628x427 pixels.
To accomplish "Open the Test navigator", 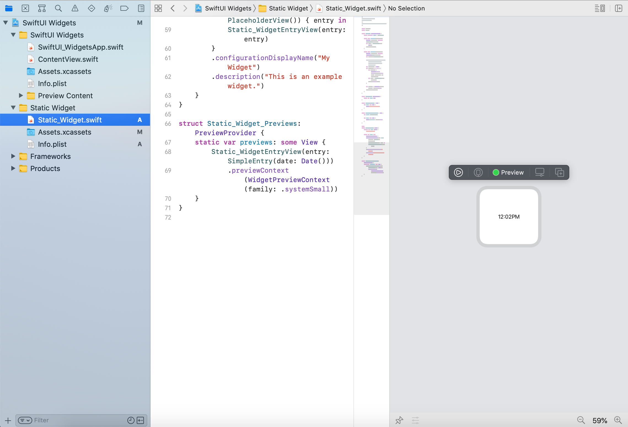I will tap(92, 8).
